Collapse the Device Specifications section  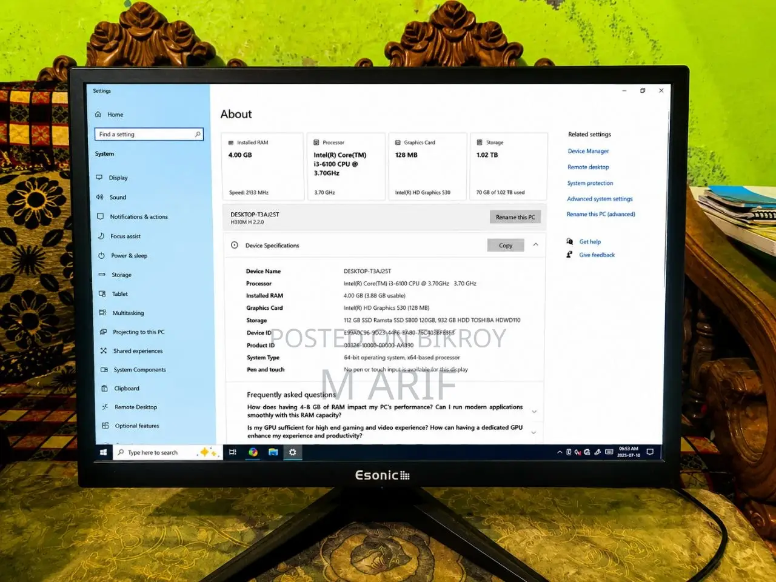click(x=535, y=245)
